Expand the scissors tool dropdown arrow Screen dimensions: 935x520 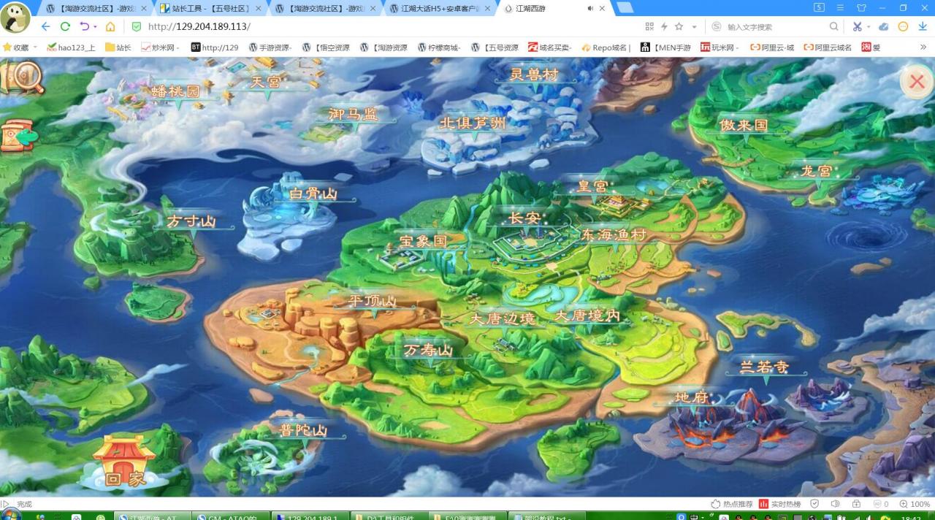point(869,27)
